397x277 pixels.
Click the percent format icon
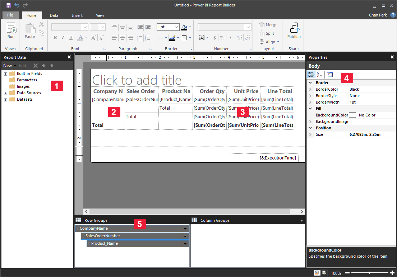222,38
